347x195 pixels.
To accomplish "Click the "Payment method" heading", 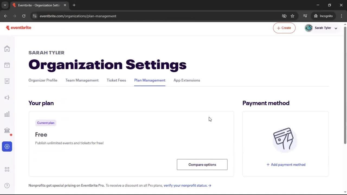I will [266, 103].
